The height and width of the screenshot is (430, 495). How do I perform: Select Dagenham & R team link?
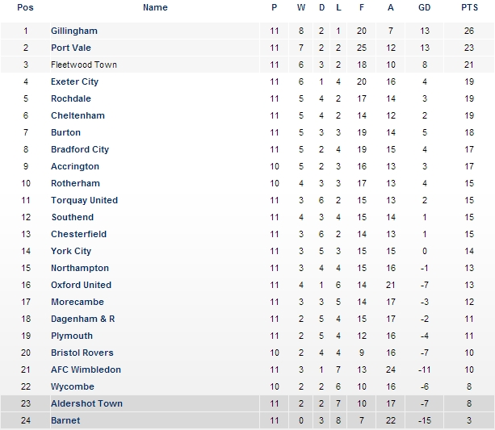(x=82, y=319)
